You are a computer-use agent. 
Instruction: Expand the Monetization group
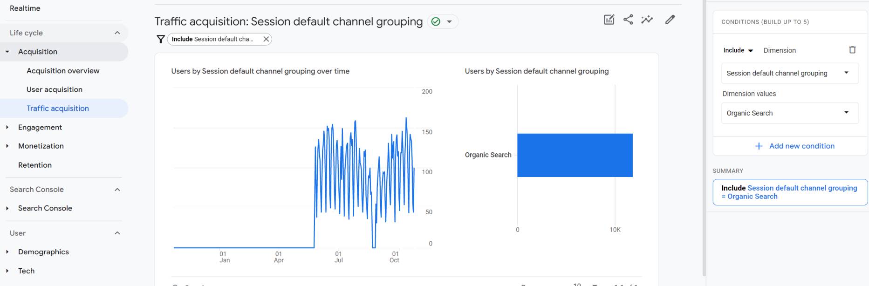(x=7, y=146)
